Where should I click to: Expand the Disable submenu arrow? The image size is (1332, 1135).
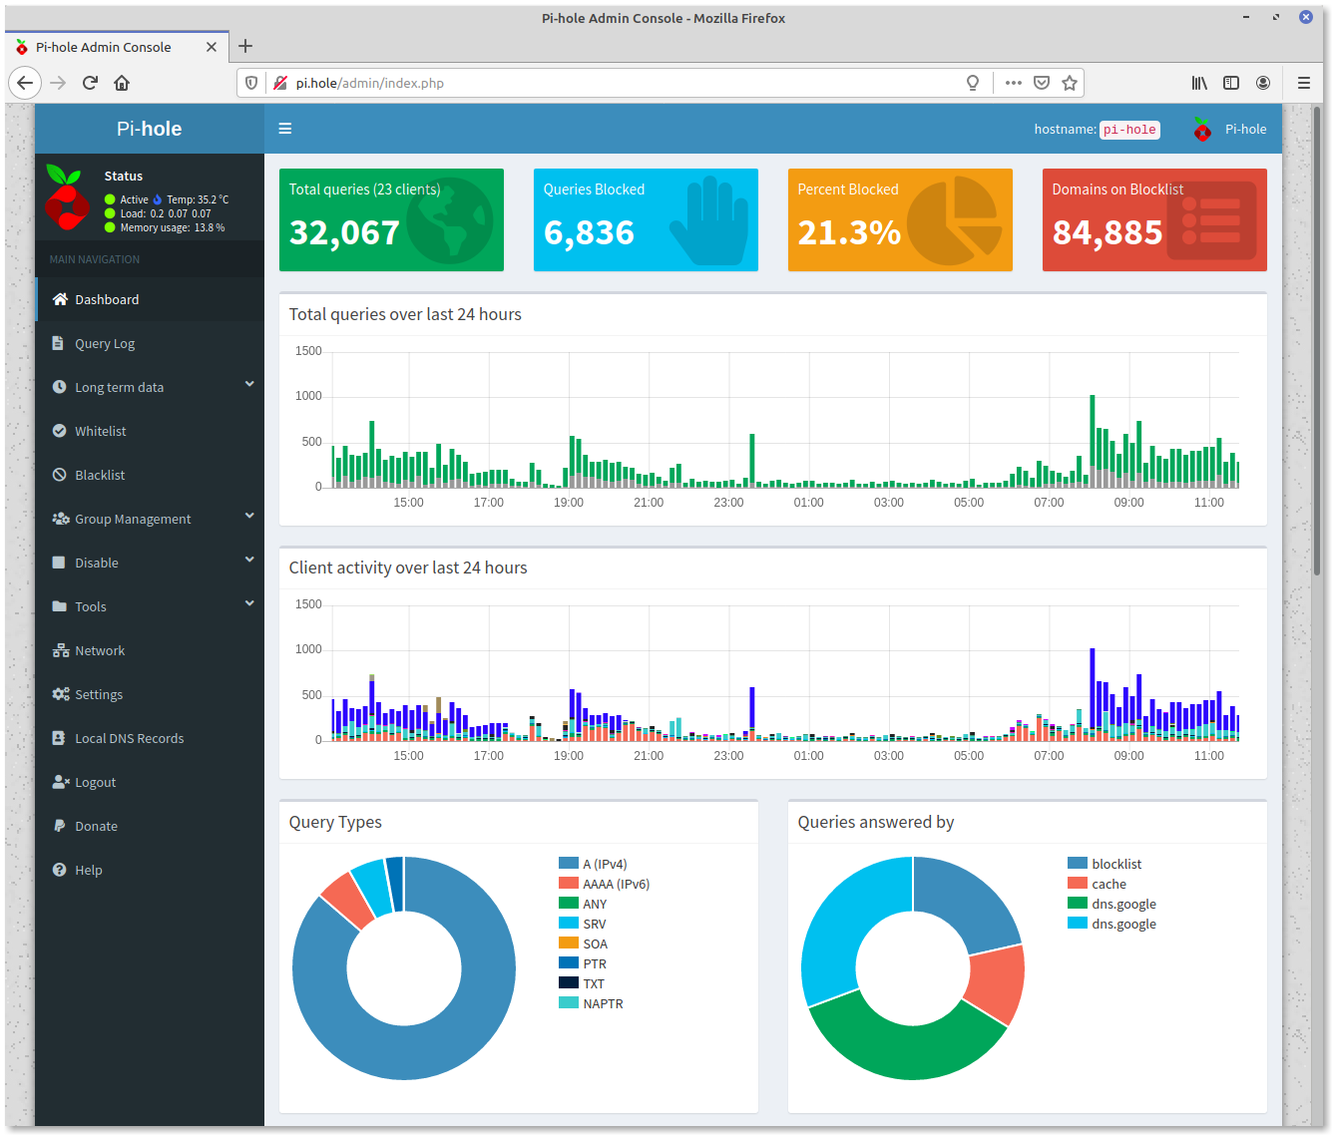pos(249,560)
